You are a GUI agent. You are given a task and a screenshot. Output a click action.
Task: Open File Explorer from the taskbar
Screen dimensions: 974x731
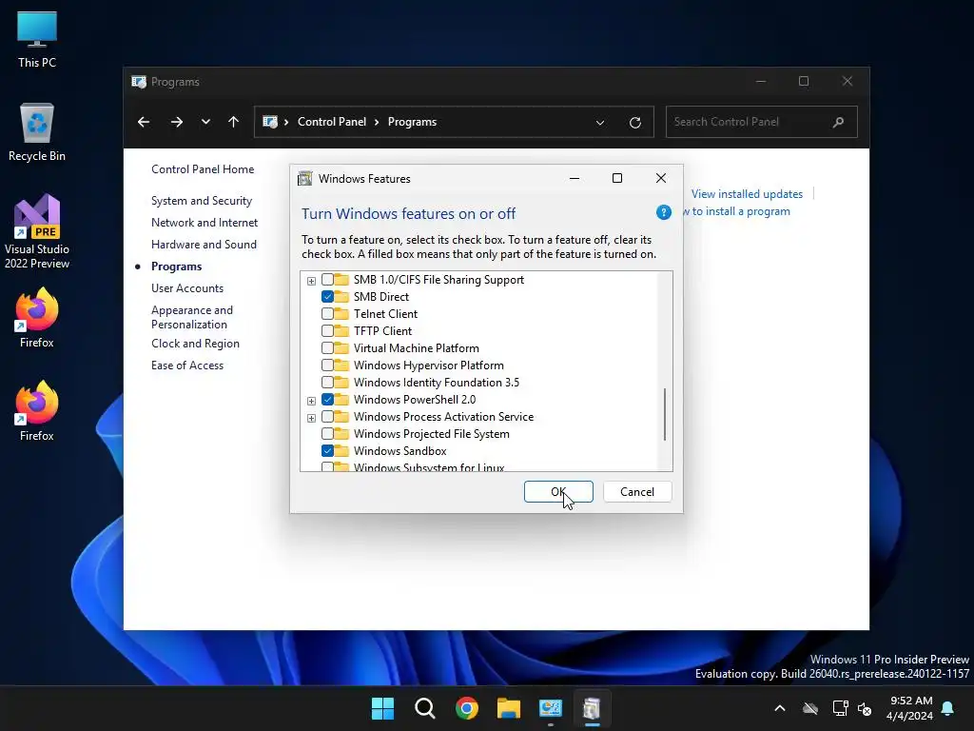tap(508, 708)
